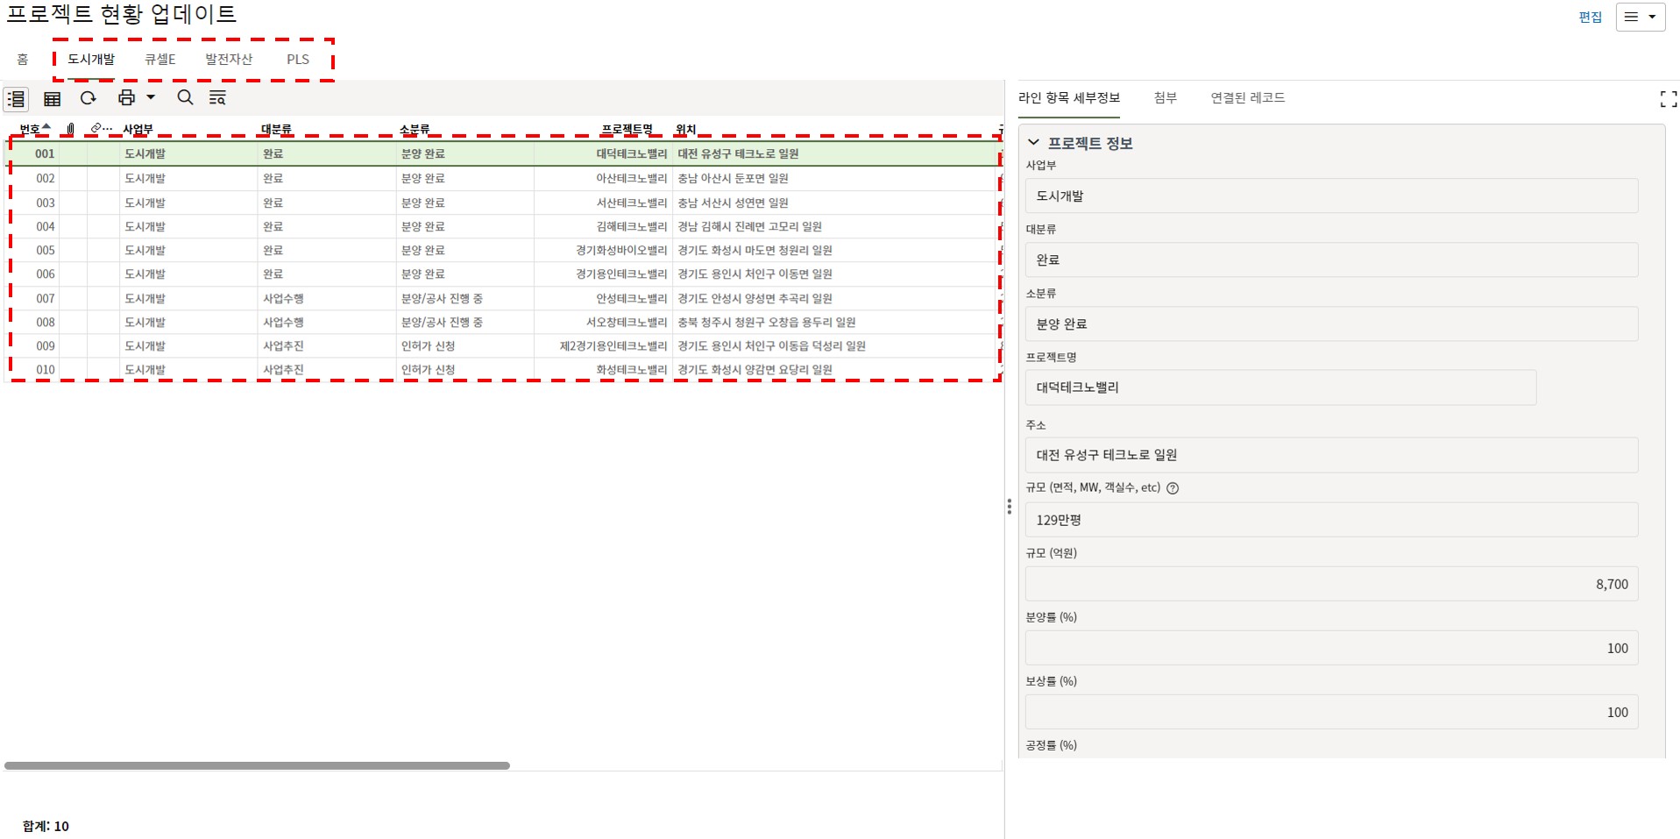Open the print options dropdown arrow

click(x=151, y=98)
